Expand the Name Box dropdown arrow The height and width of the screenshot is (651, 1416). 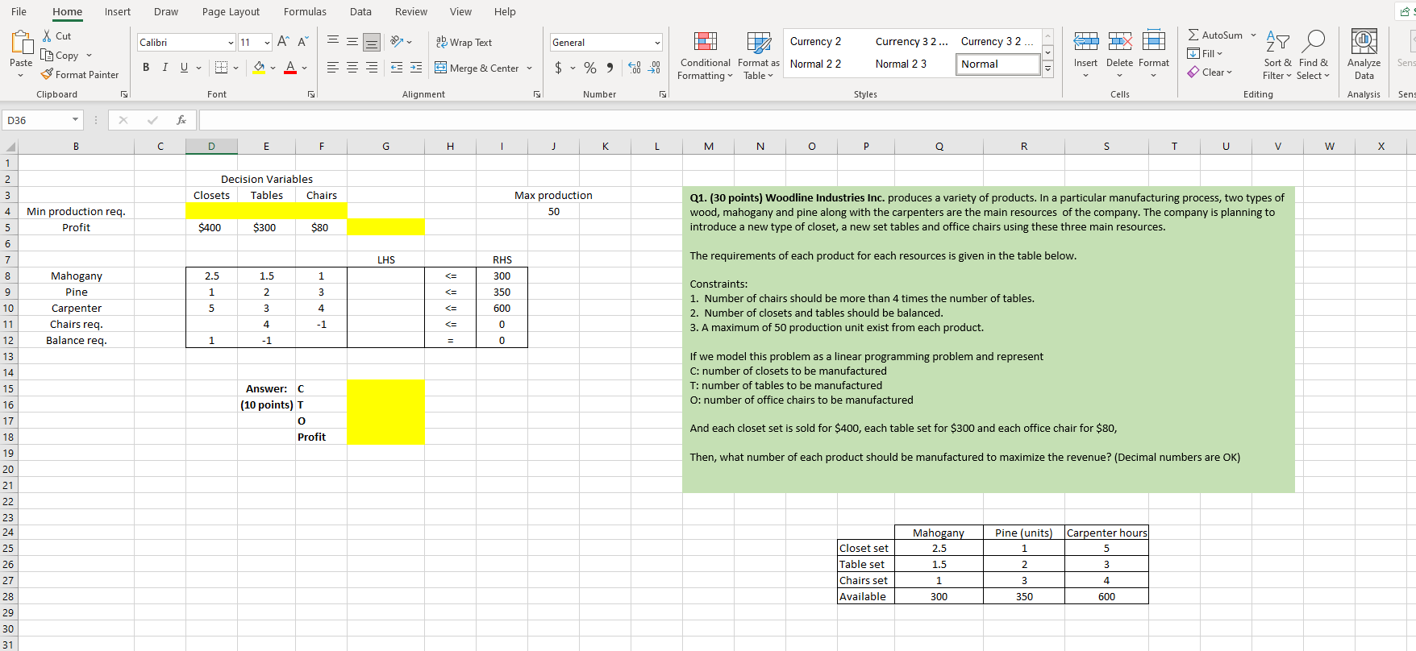coord(76,120)
